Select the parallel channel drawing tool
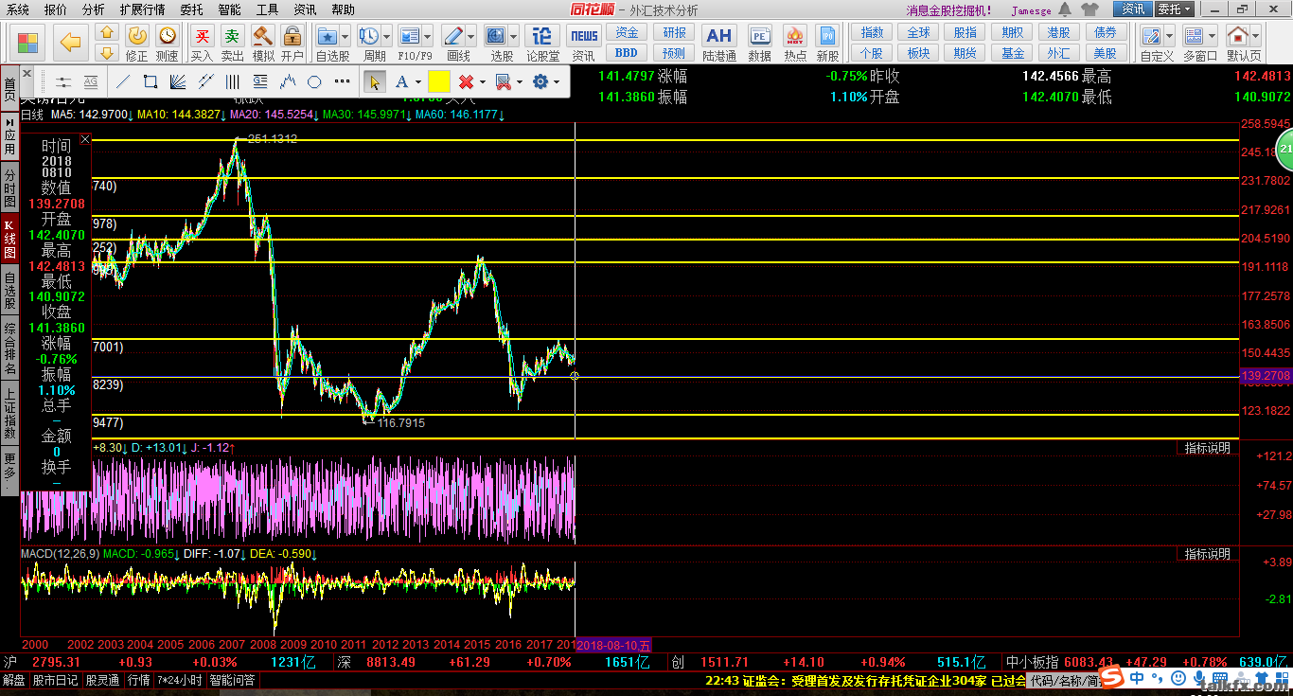Viewport: 1293px width, 696px height. pyautogui.click(x=204, y=82)
